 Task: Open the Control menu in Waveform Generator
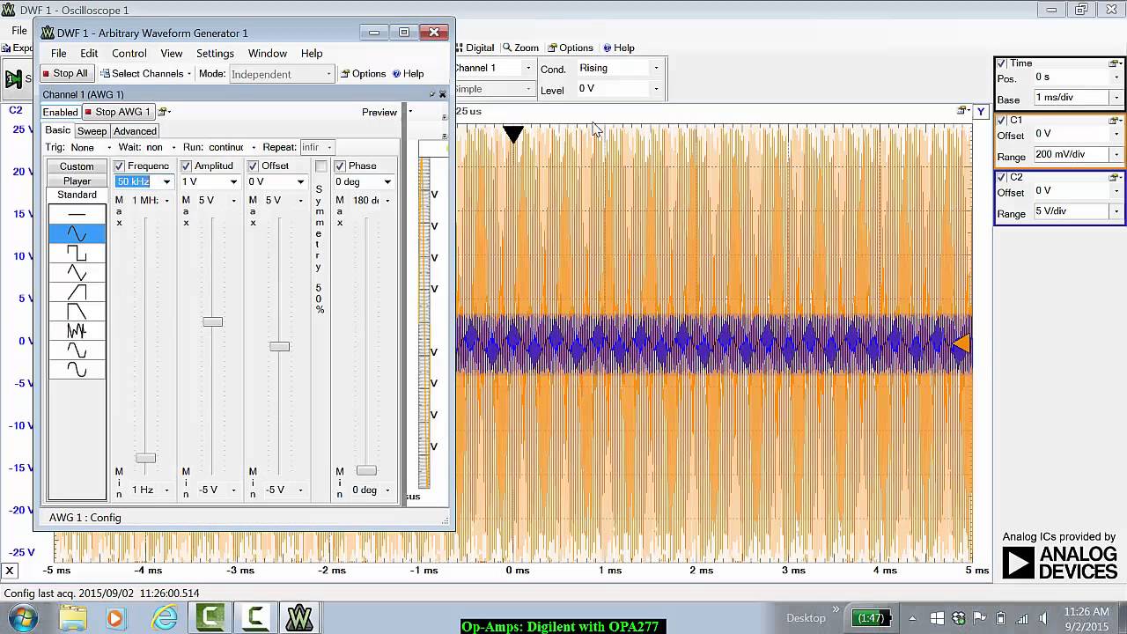pyautogui.click(x=129, y=54)
